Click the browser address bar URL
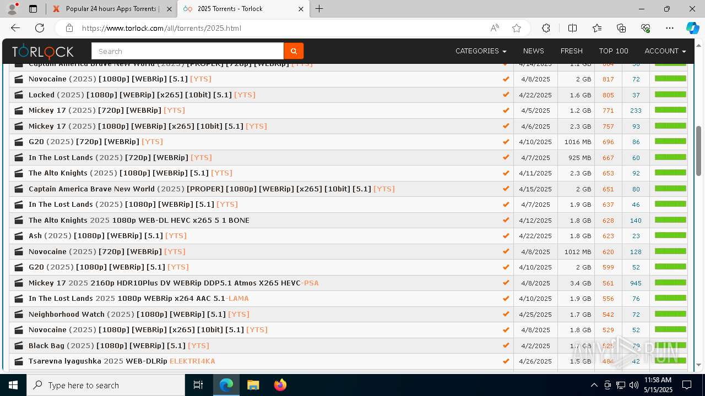 [x=161, y=28]
